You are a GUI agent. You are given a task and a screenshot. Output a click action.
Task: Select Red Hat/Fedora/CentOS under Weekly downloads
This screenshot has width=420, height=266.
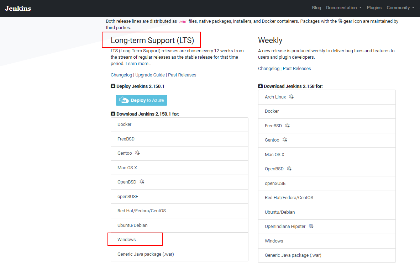tap(327, 198)
